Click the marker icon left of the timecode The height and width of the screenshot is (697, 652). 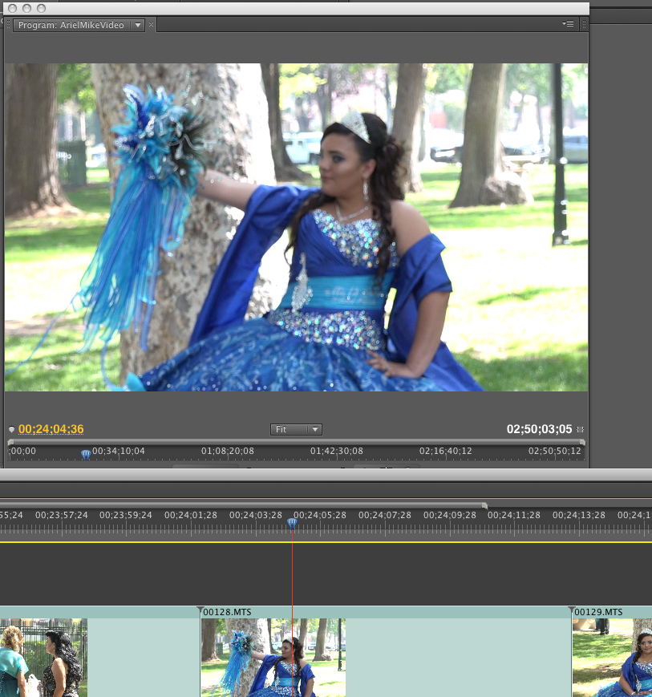(11, 430)
